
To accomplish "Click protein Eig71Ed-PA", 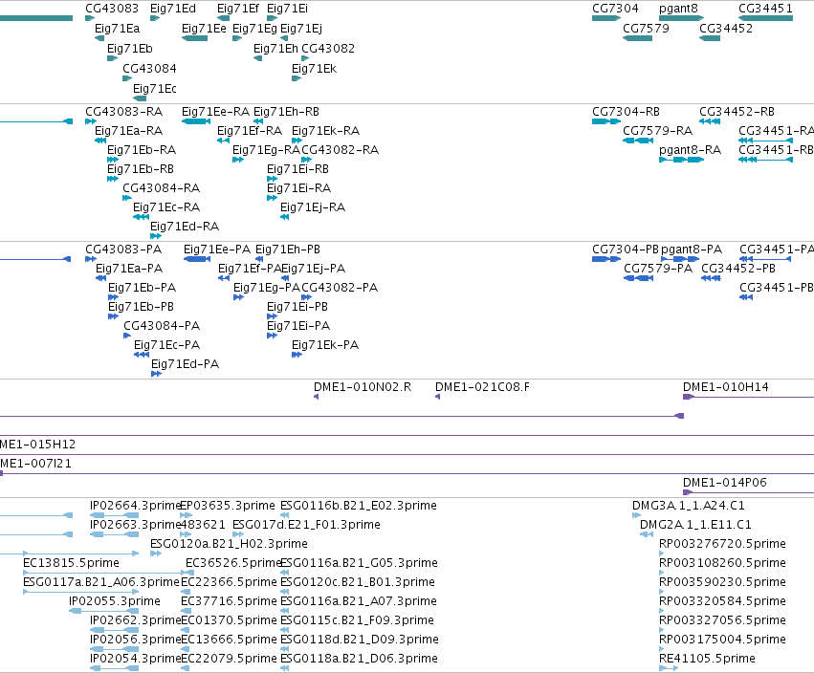I will coord(185,364).
